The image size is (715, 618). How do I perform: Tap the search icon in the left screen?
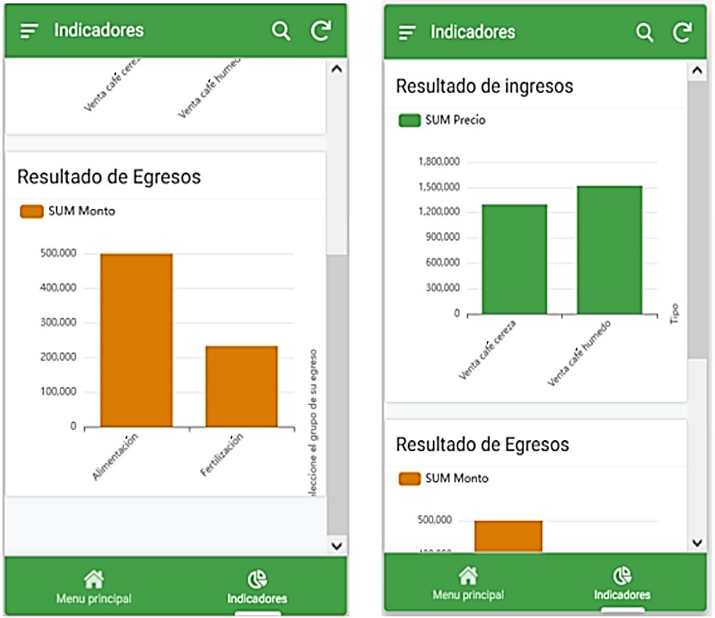(x=280, y=31)
